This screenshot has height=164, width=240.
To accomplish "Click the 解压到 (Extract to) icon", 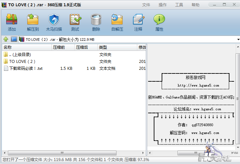I will pos(33,19).
